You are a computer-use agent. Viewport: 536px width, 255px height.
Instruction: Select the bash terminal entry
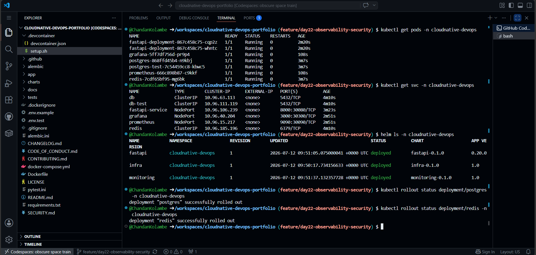(514, 36)
